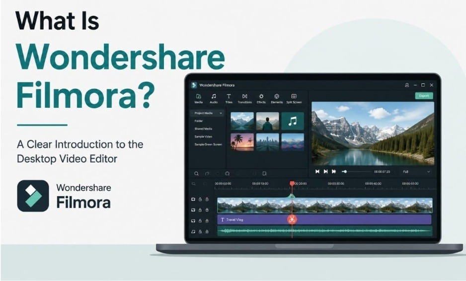Select the man facing mountains thumbnail

[267, 121]
